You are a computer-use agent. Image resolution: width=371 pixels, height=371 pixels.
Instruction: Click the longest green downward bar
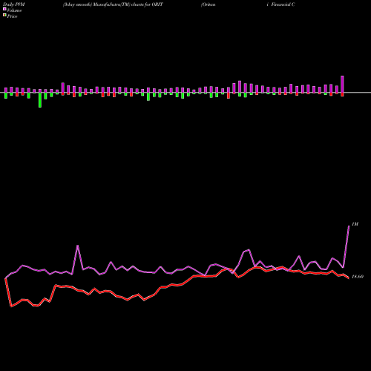(40, 100)
